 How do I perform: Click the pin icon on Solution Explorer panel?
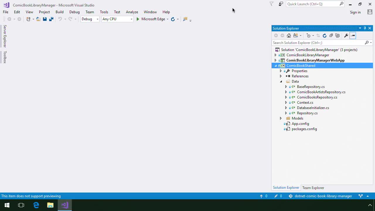click(x=365, y=28)
